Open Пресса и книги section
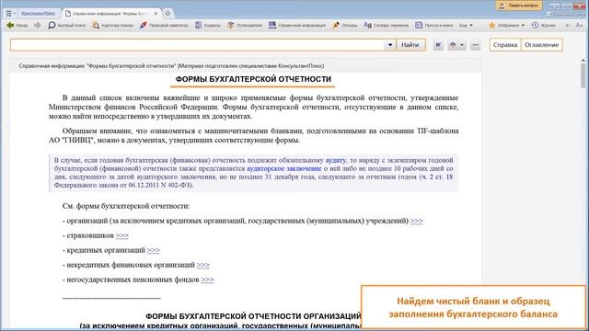The image size is (589, 331). click(433, 25)
